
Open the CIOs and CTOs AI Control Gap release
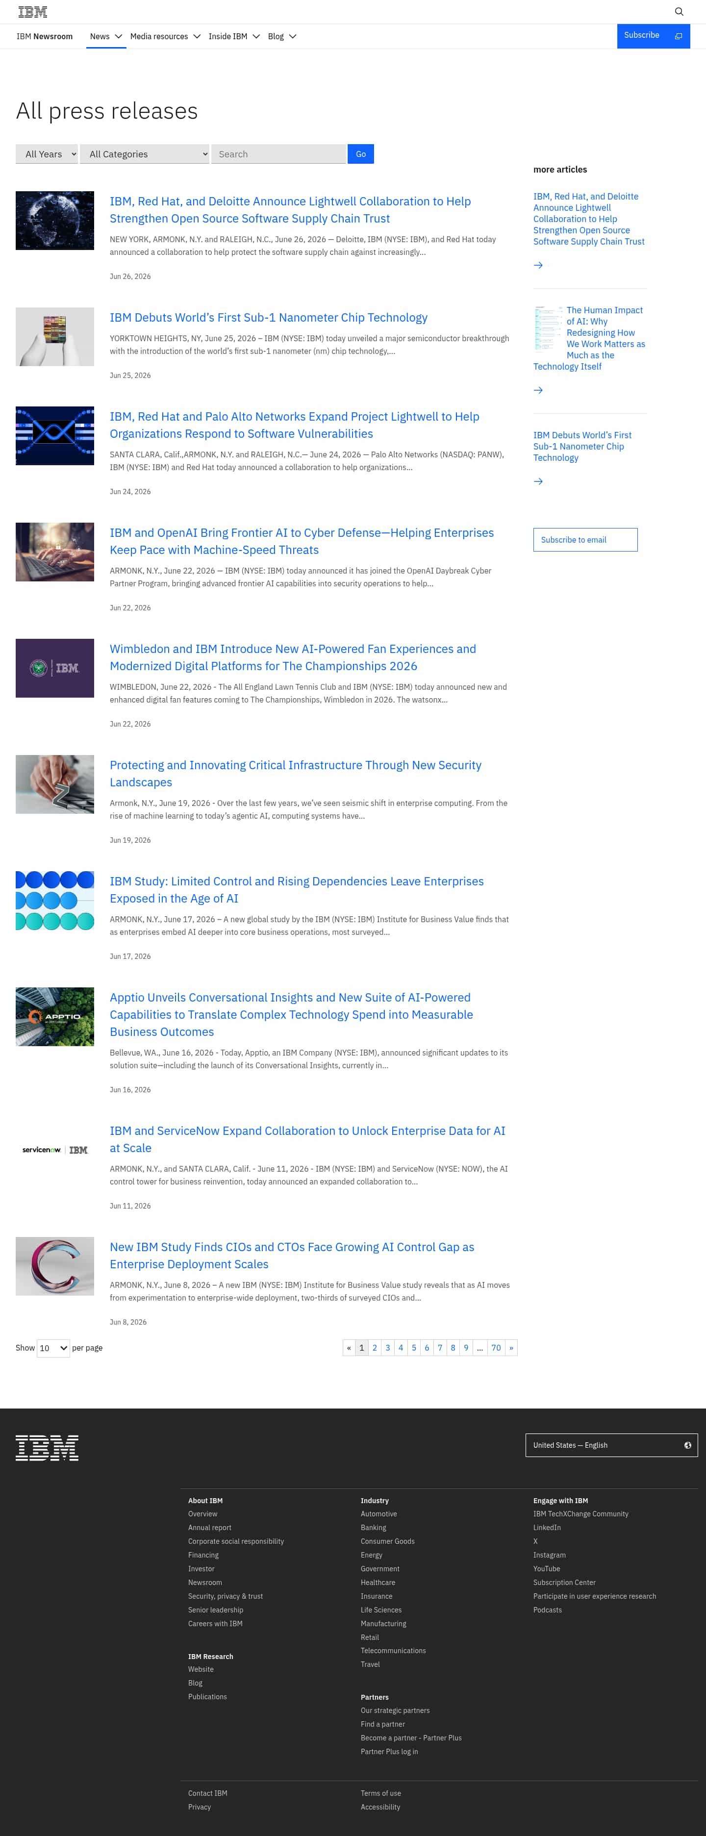[x=292, y=1255]
